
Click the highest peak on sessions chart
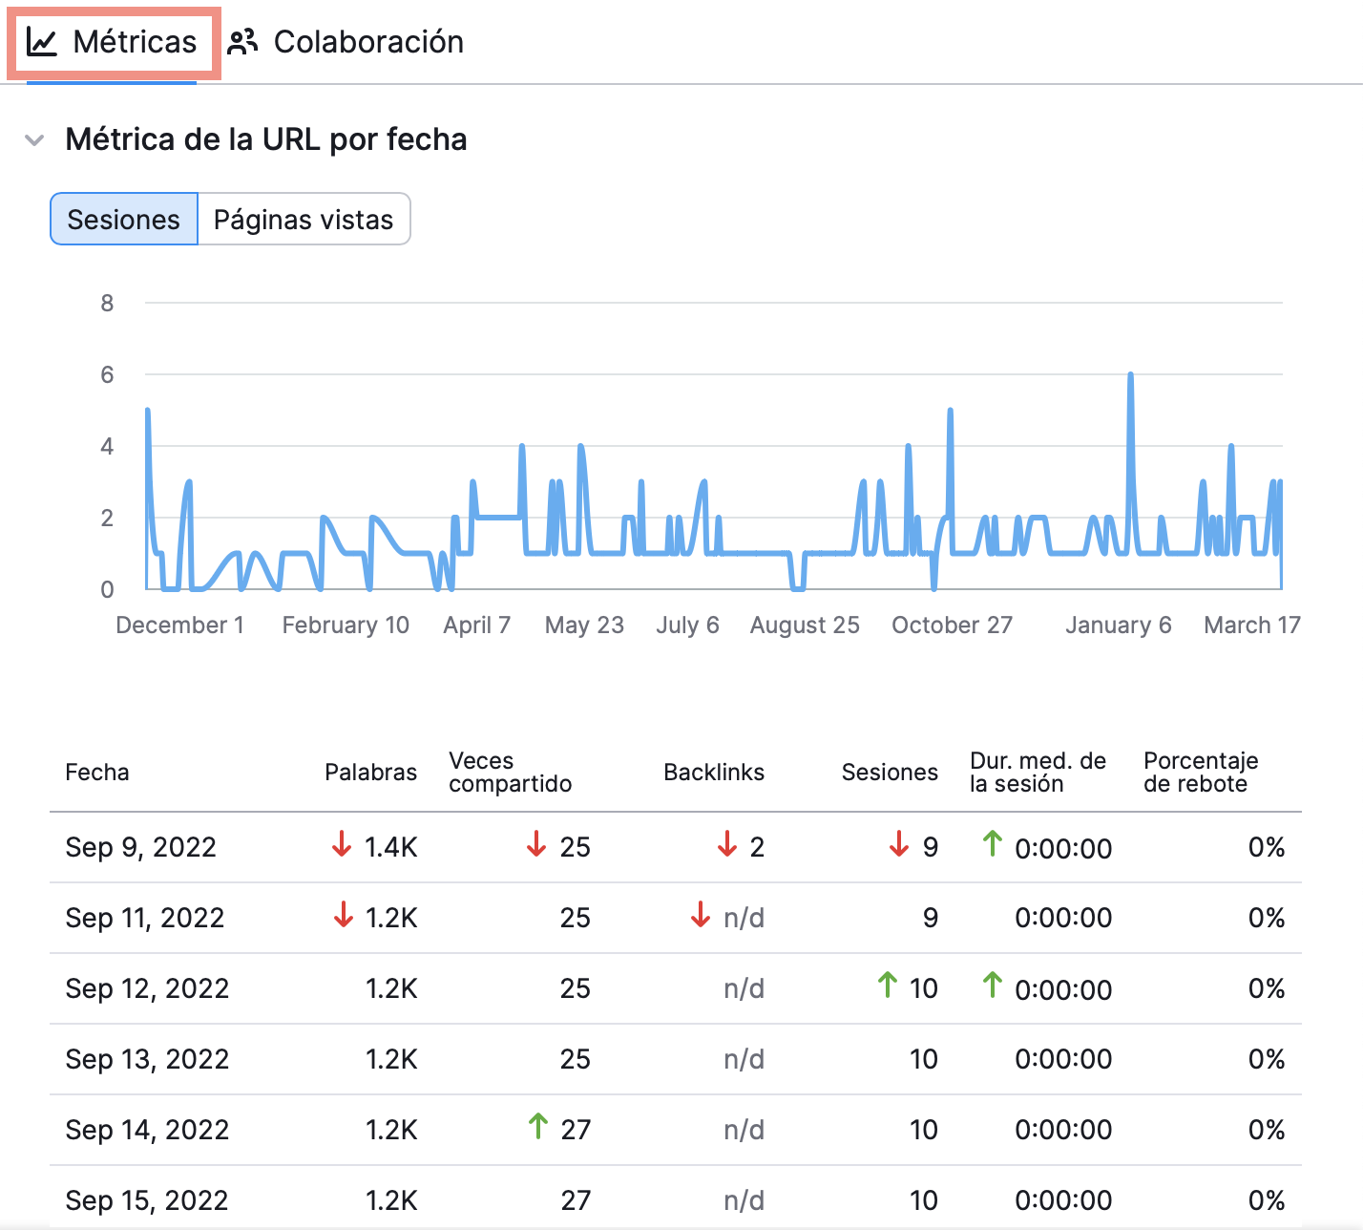pos(1131,375)
